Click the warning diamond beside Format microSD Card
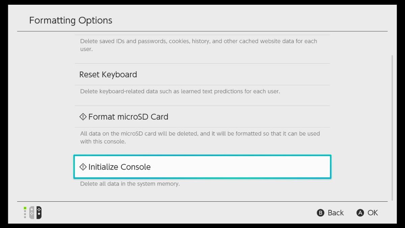Image resolution: width=405 pixels, height=228 pixels. (x=83, y=117)
